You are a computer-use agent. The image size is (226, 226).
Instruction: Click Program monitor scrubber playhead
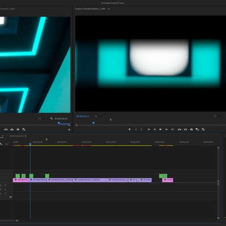(93, 123)
